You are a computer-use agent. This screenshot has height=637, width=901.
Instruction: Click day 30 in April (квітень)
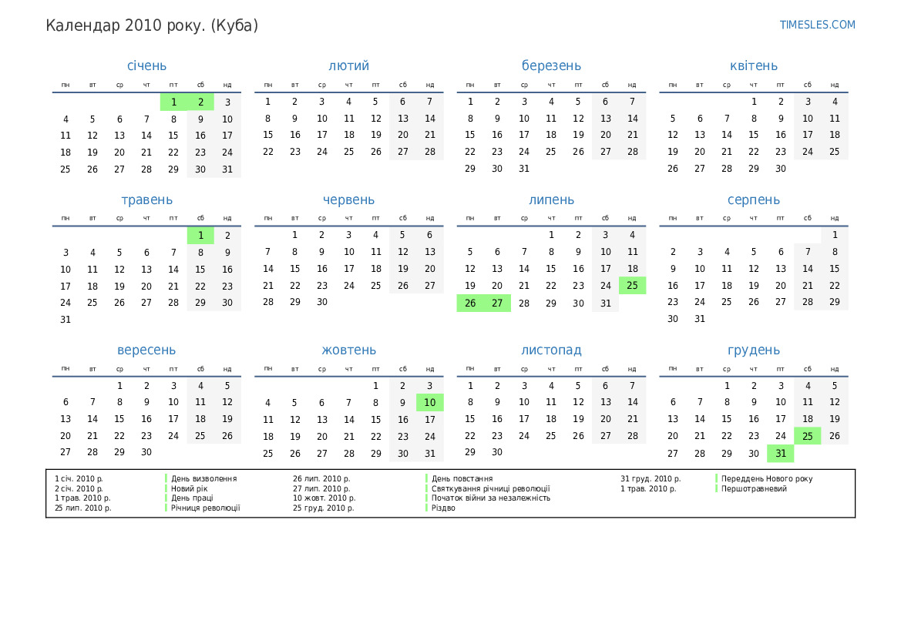(780, 169)
